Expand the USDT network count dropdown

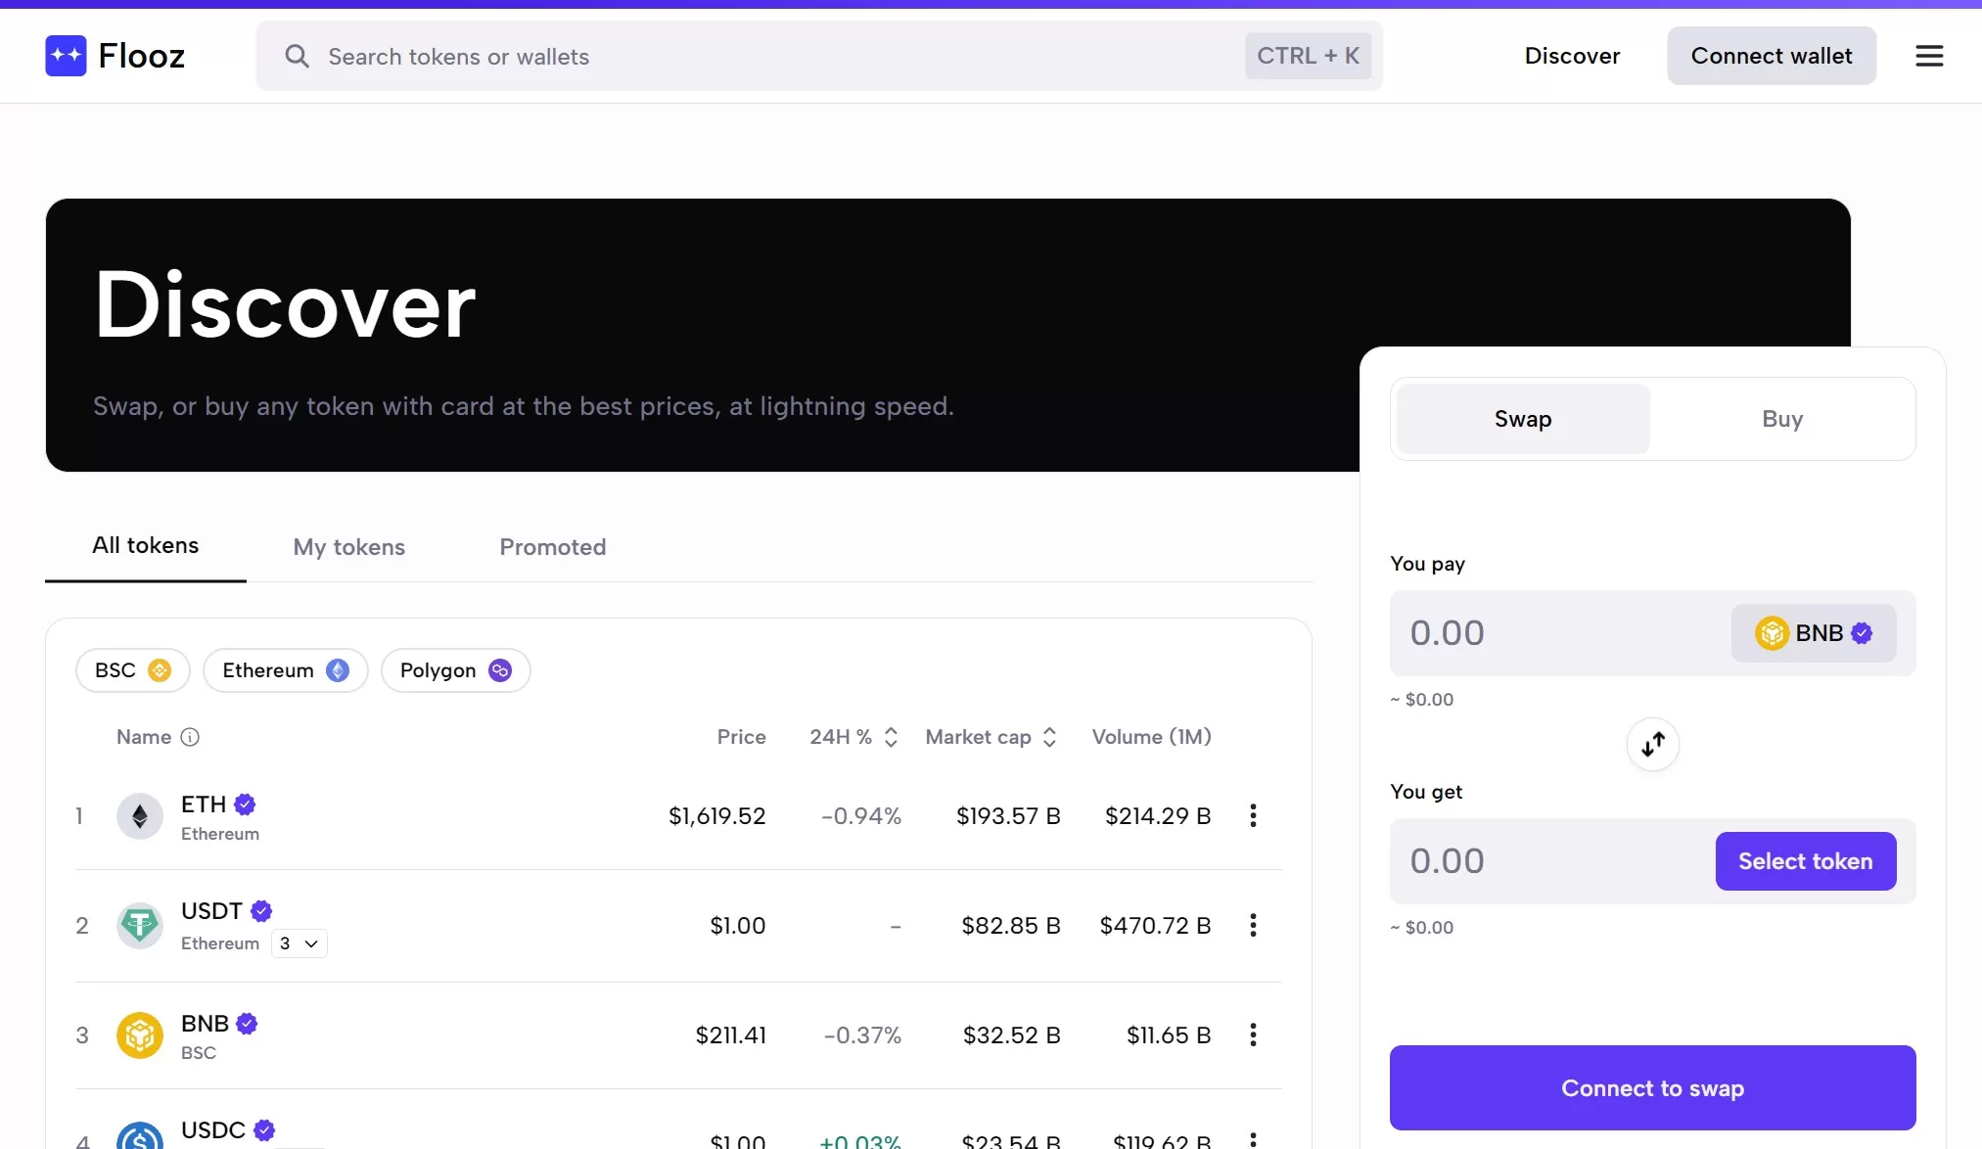(x=299, y=943)
